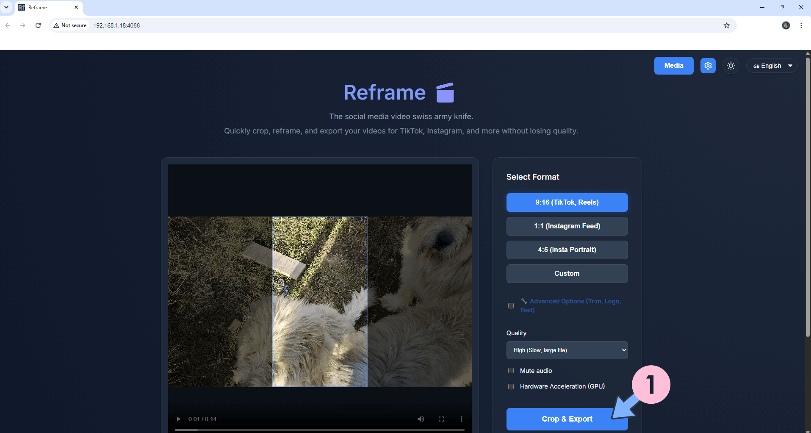This screenshot has width=811, height=433.
Task: Click the Not secure site info badge
Action: 70,25
